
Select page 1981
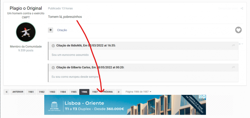(x=31, y=92)
